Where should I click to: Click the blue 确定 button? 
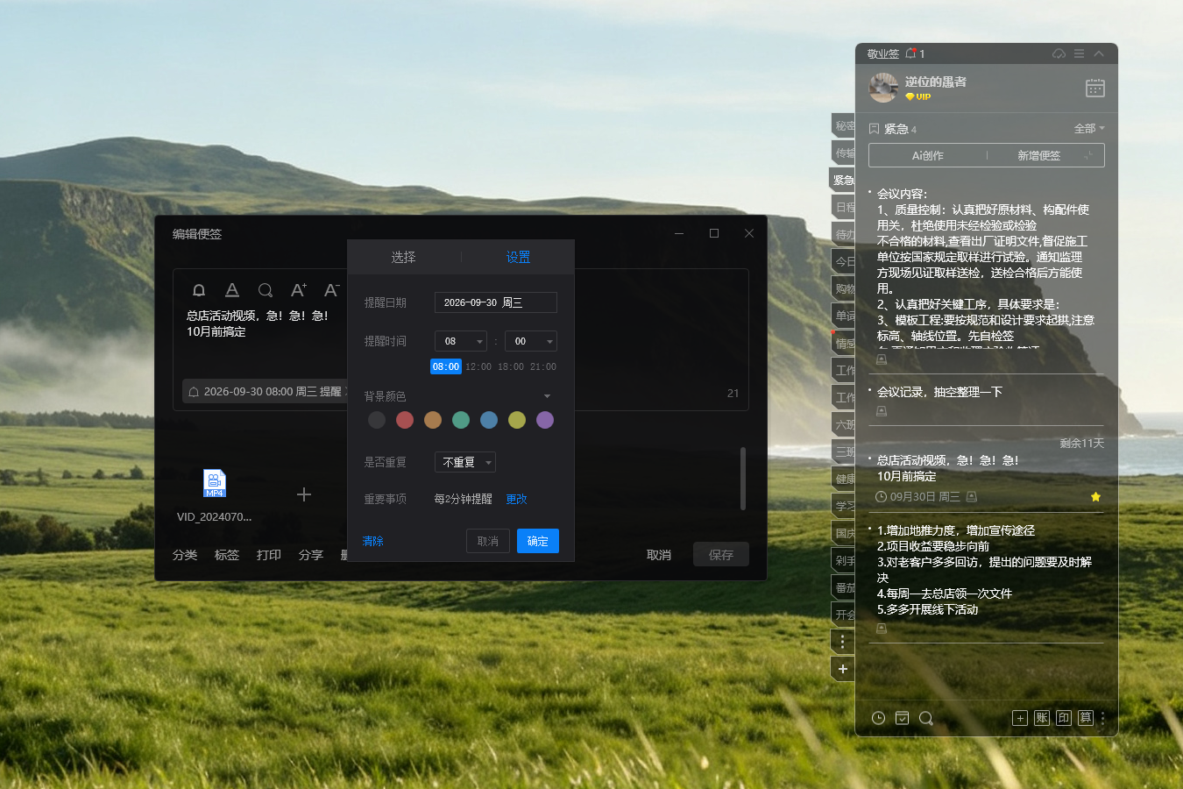tap(538, 541)
